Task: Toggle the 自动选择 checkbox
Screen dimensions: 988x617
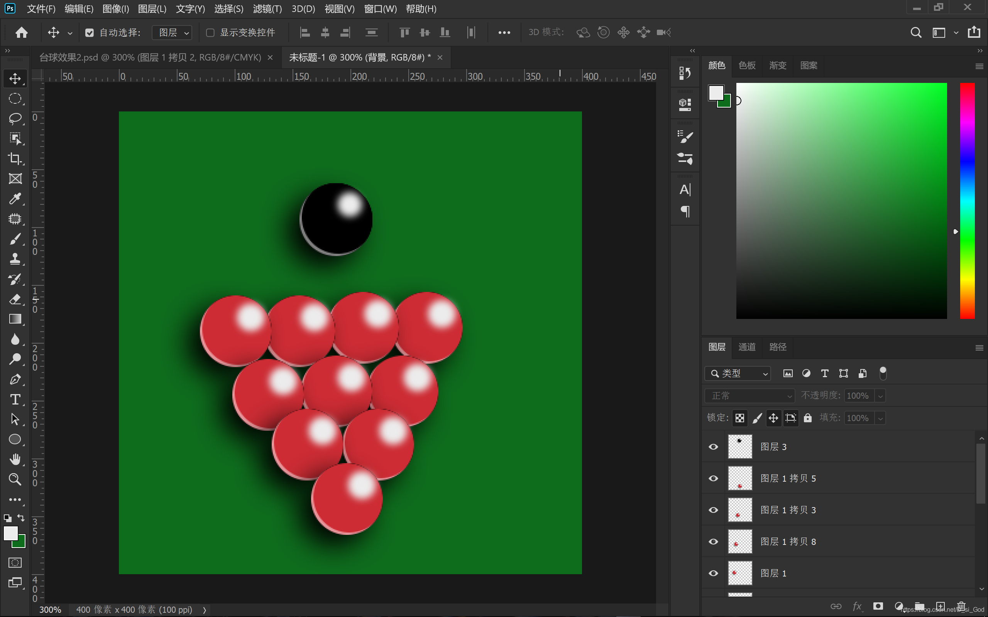Action: 90,33
